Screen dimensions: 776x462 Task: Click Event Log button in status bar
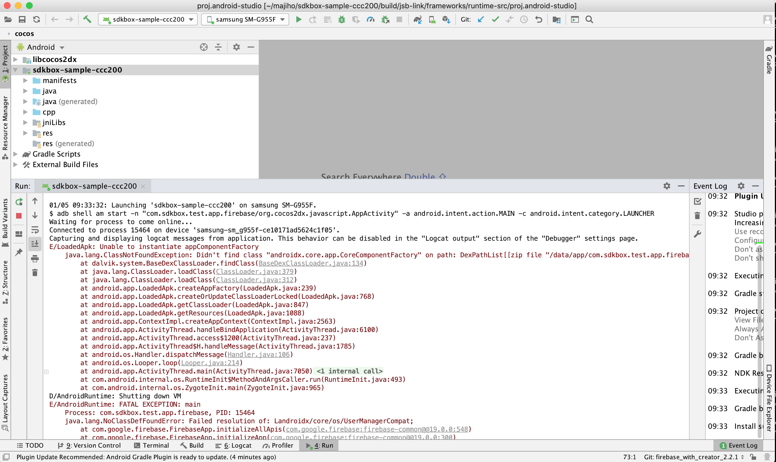click(x=738, y=445)
